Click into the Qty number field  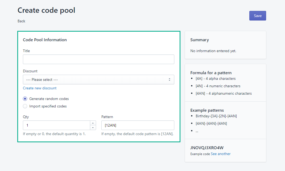[56, 125]
